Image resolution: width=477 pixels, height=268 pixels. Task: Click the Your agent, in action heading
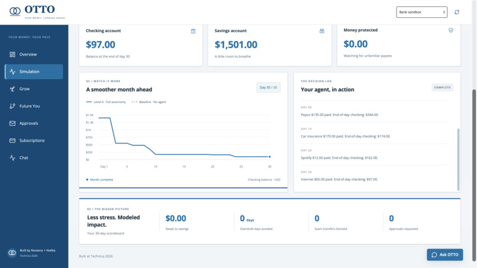327,90
